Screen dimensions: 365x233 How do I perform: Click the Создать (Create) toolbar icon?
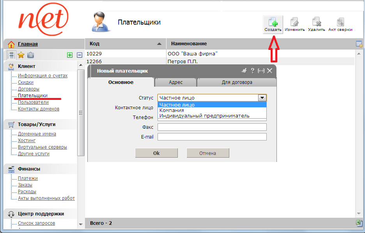tap(273, 24)
